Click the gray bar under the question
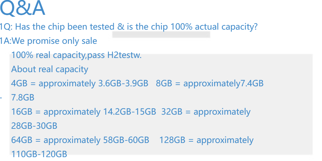This screenshot has height=161, width=322. pos(161,34)
